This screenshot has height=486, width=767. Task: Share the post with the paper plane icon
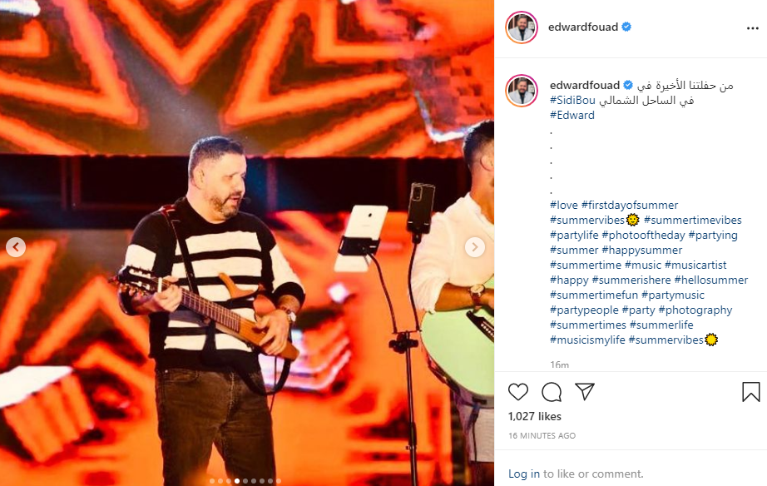pyautogui.click(x=585, y=391)
